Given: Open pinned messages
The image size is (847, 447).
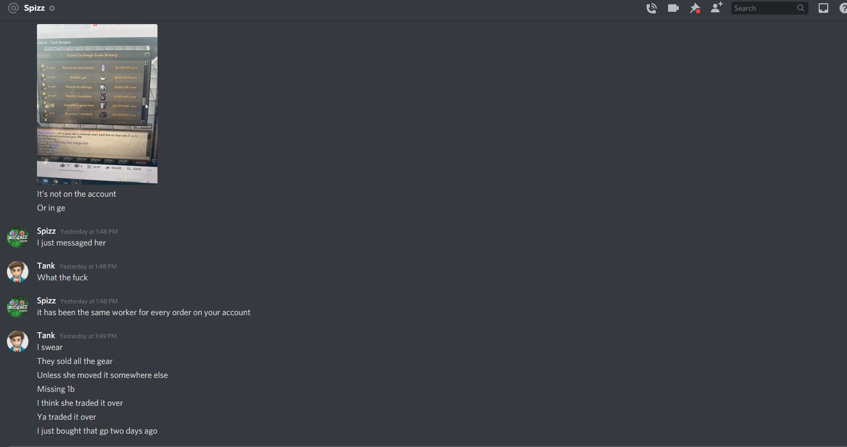Looking at the screenshot, I should coord(695,8).
